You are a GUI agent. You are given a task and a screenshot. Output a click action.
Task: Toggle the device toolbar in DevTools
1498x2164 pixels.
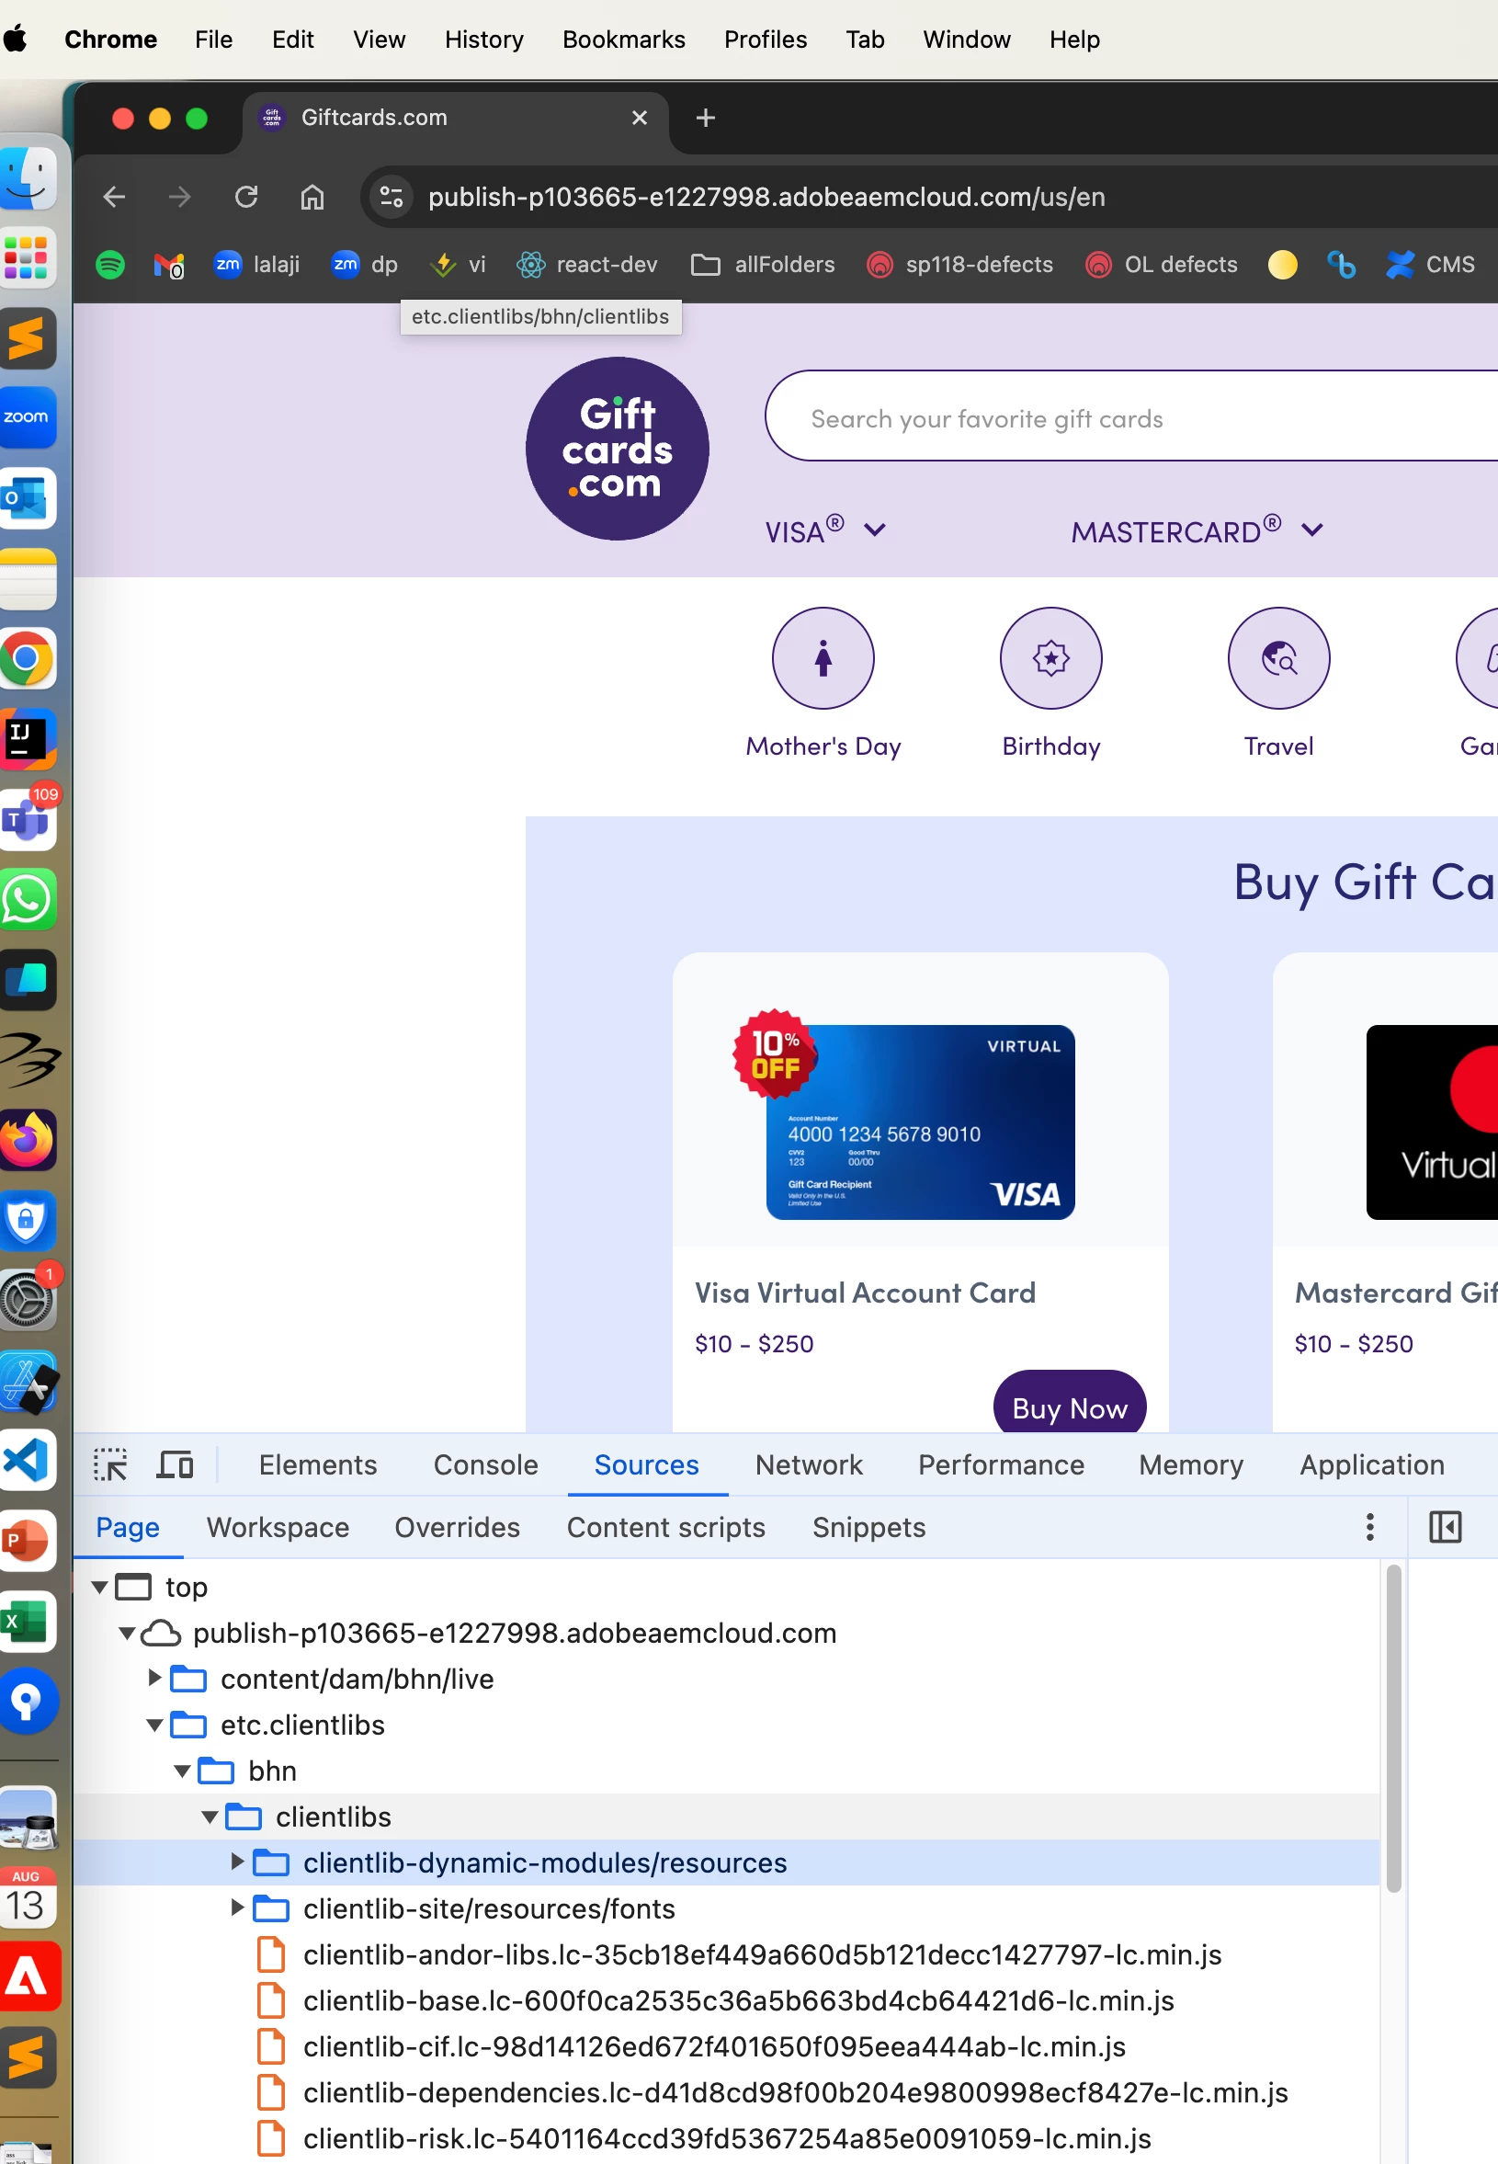coord(175,1464)
